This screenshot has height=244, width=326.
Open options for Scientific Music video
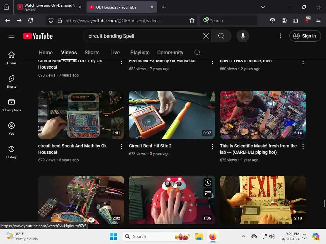click(x=303, y=146)
